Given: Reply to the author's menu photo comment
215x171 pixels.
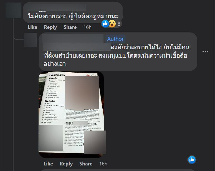Looking at the screenshot, I should click(x=66, y=164).
